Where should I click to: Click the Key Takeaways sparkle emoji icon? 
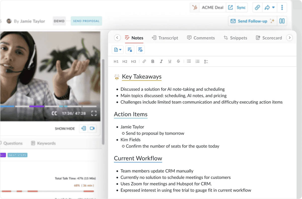(117, 77)
